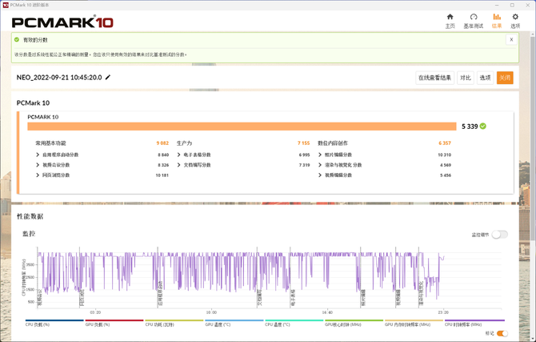Expand 应用程序启动分数 score details

[38, 155]
